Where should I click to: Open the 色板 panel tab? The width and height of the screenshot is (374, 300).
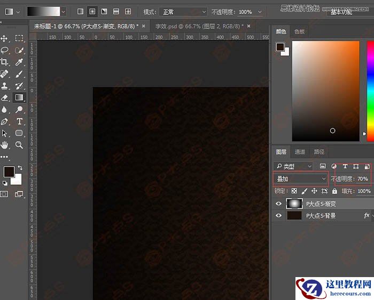299,31
